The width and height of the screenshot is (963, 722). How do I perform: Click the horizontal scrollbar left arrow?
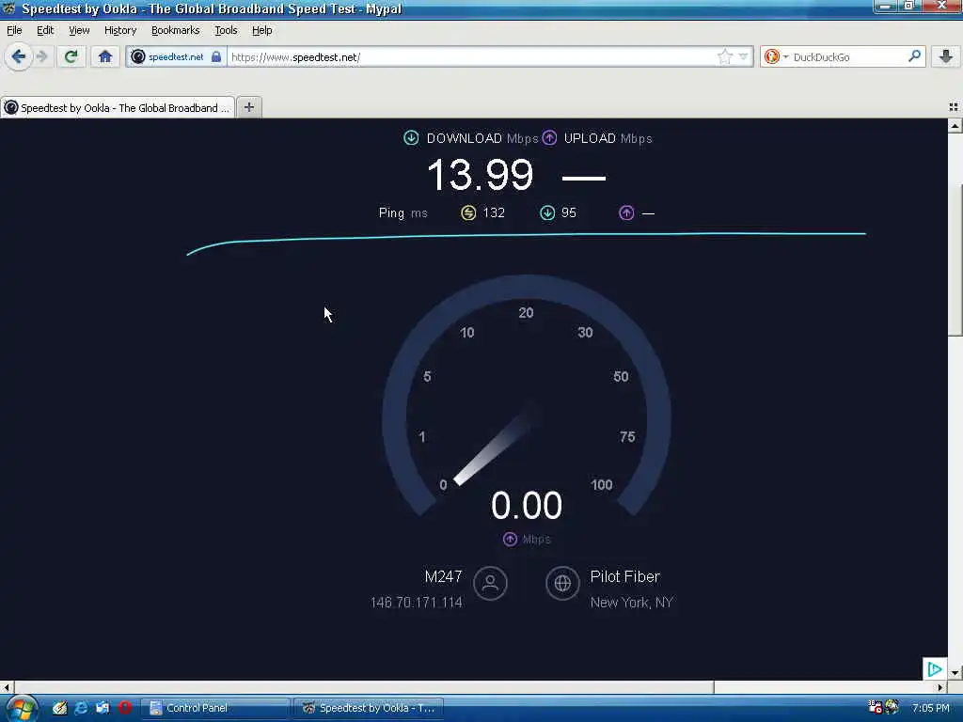coord(7,686)
